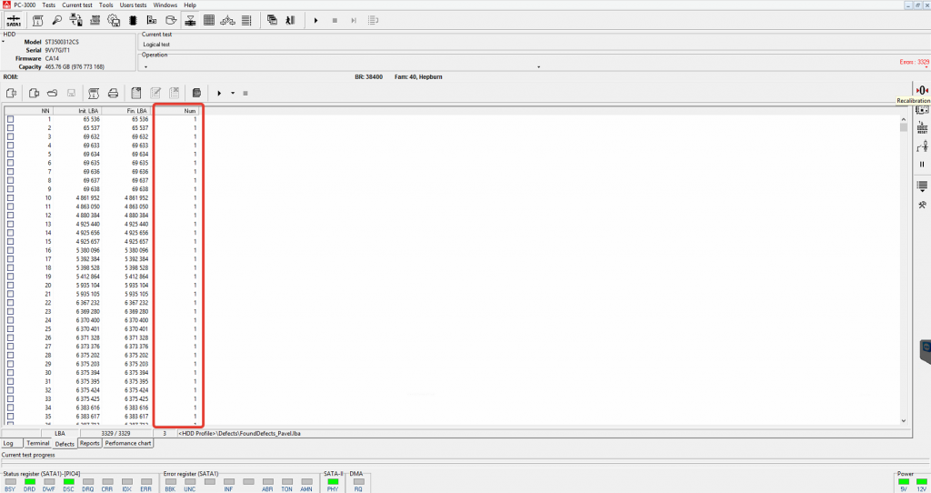
Task: Check the checkbox for defect row 1
Action: point(11,119)
